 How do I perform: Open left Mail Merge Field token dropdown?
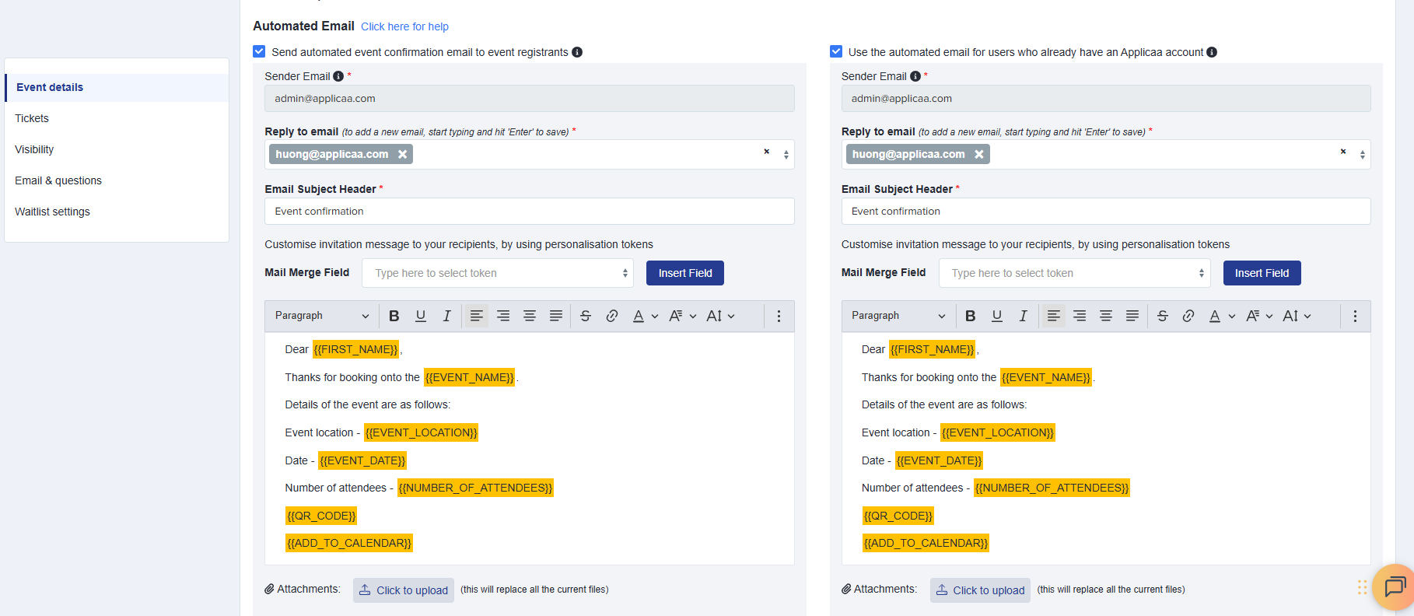(x=498, y=273)
